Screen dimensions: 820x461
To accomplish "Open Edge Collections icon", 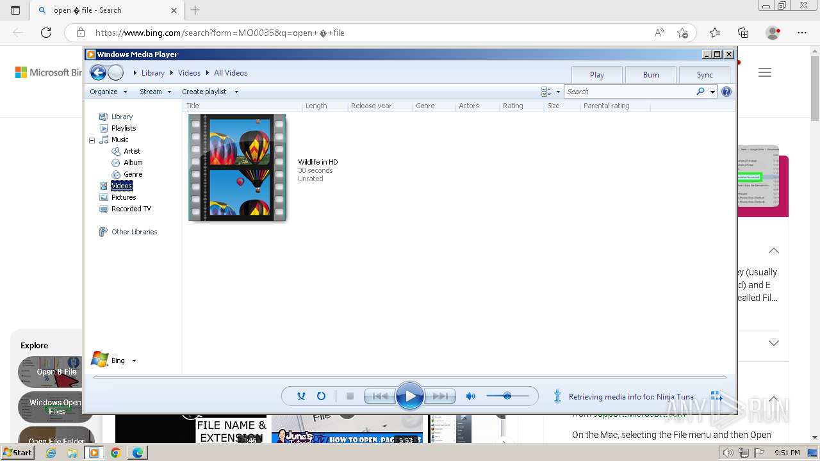I will tap(743, 33).
